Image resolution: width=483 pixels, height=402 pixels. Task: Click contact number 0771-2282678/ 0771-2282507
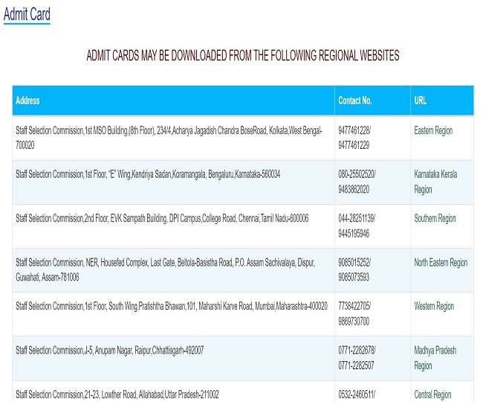click(357, 358)
